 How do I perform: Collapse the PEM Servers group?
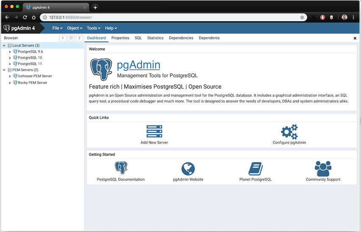(x=4, y=70)
